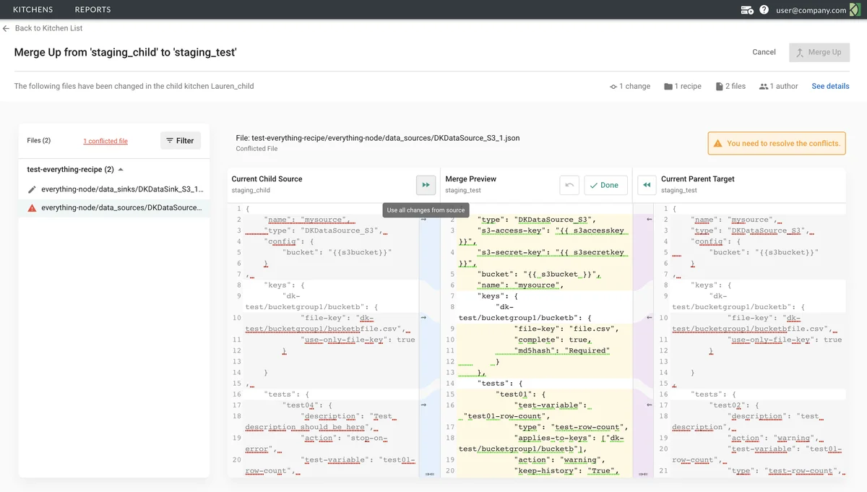Select the DKDataSink_S3 file in tree
This screenshot has width=867, height=492.
pos(120,189)
